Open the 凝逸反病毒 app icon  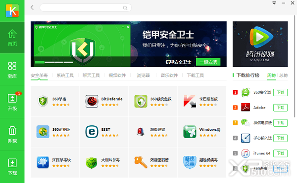point(190,162)
